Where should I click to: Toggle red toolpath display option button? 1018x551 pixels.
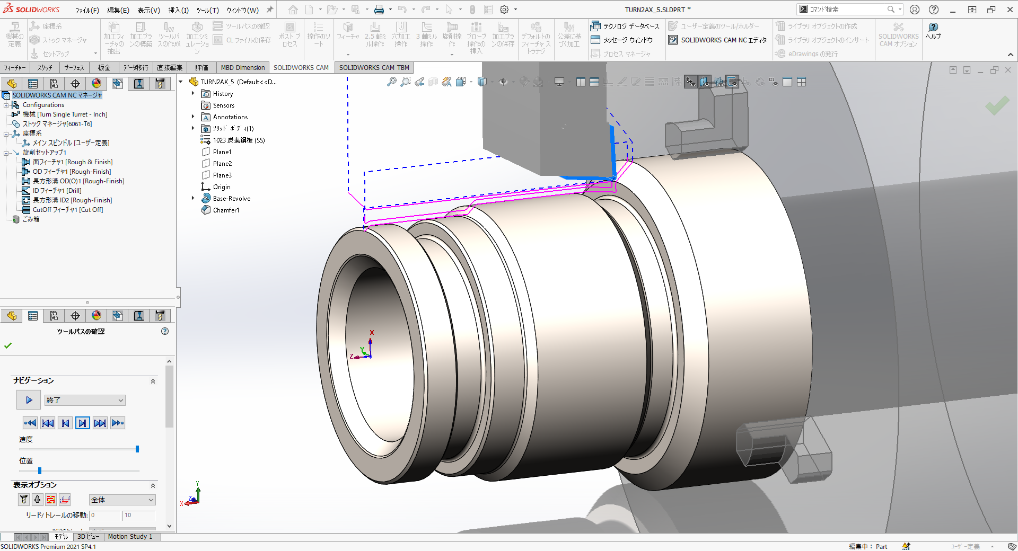51,499
